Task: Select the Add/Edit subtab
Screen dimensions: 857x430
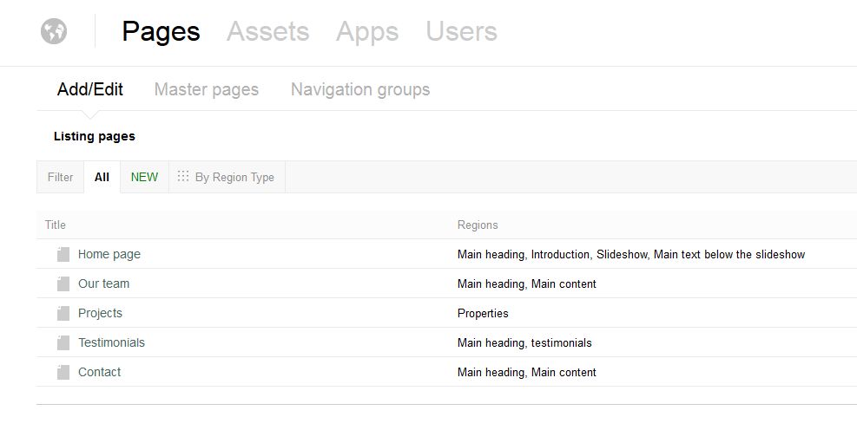Action: click(90, 89)
